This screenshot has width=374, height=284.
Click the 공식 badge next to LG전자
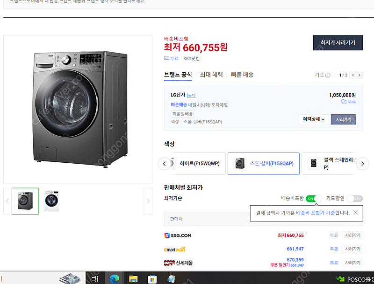(191, 95)
